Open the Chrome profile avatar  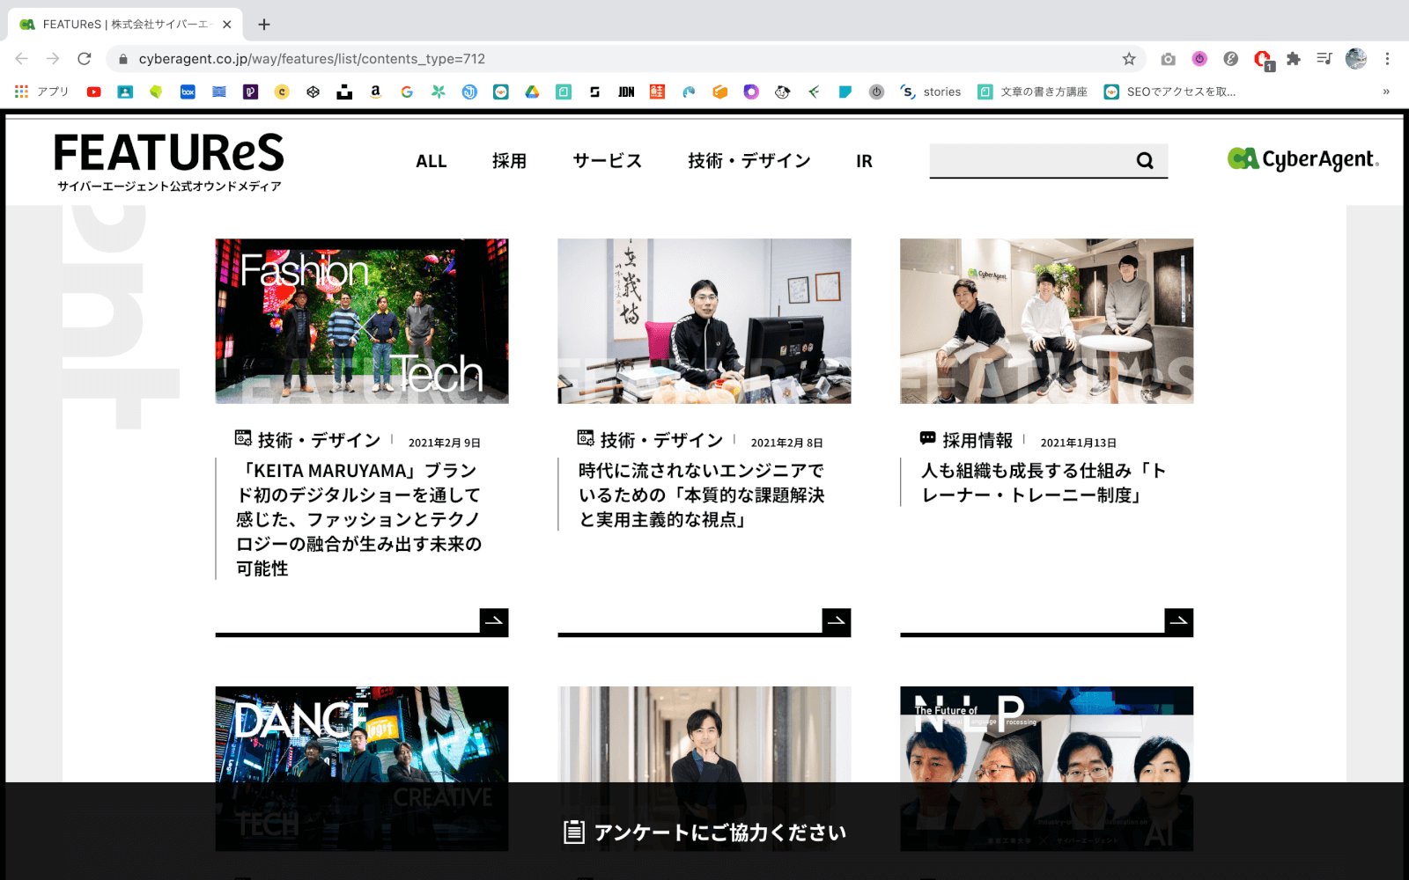coord(1356,59)
